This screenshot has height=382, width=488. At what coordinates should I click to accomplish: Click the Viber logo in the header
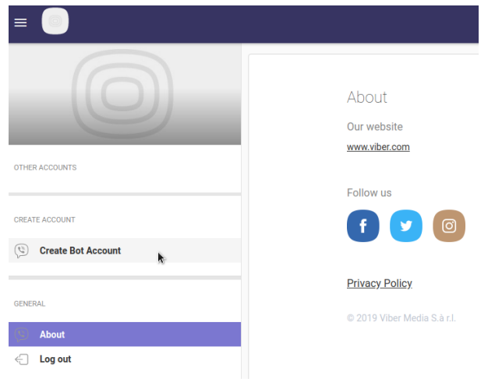[x=55, y=22]
